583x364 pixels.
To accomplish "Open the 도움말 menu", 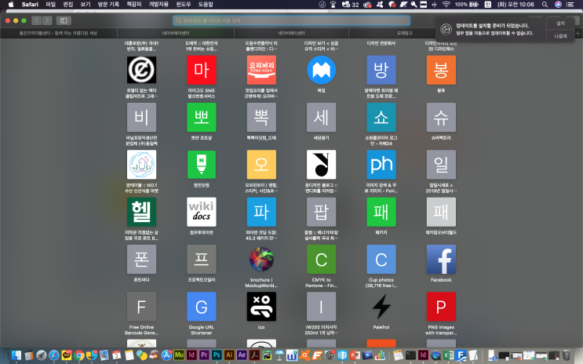I will point(206,5).
